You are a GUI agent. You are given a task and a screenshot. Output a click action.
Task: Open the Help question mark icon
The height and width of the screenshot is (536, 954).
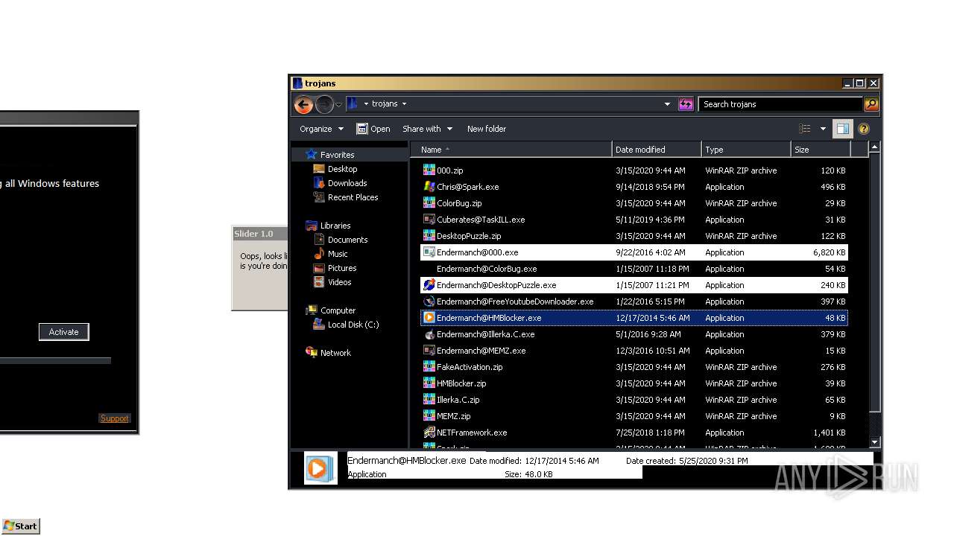click(x=864, y=129)
